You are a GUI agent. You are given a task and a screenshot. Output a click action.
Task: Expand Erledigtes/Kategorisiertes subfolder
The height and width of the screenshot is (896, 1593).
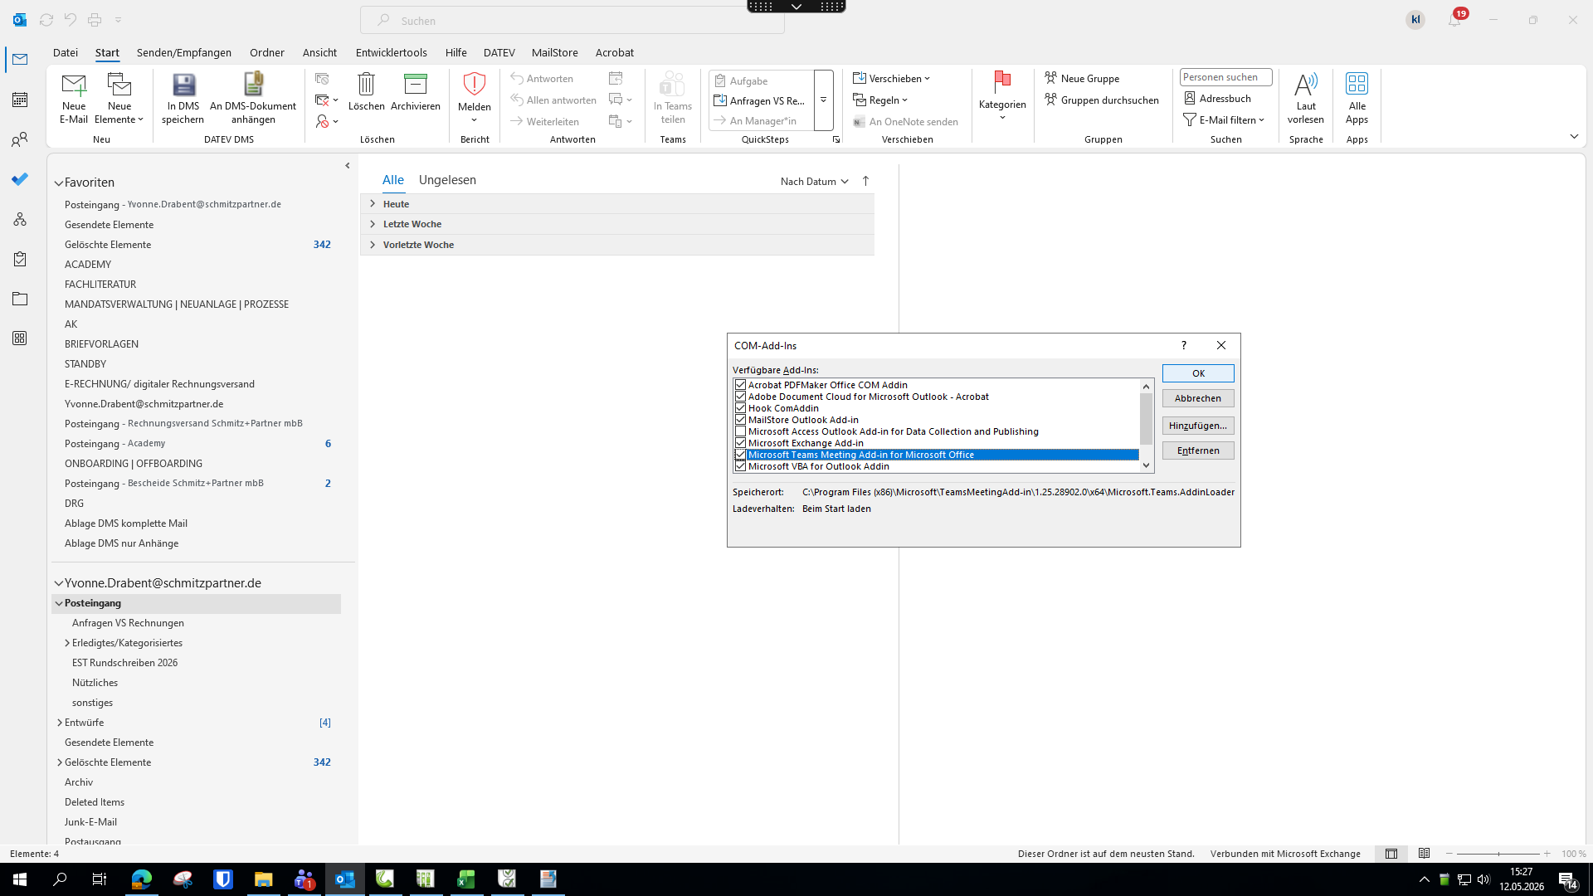[x=67, y=643]
